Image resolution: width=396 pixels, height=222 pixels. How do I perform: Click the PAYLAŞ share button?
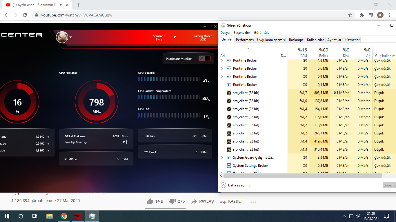[202, 201]
